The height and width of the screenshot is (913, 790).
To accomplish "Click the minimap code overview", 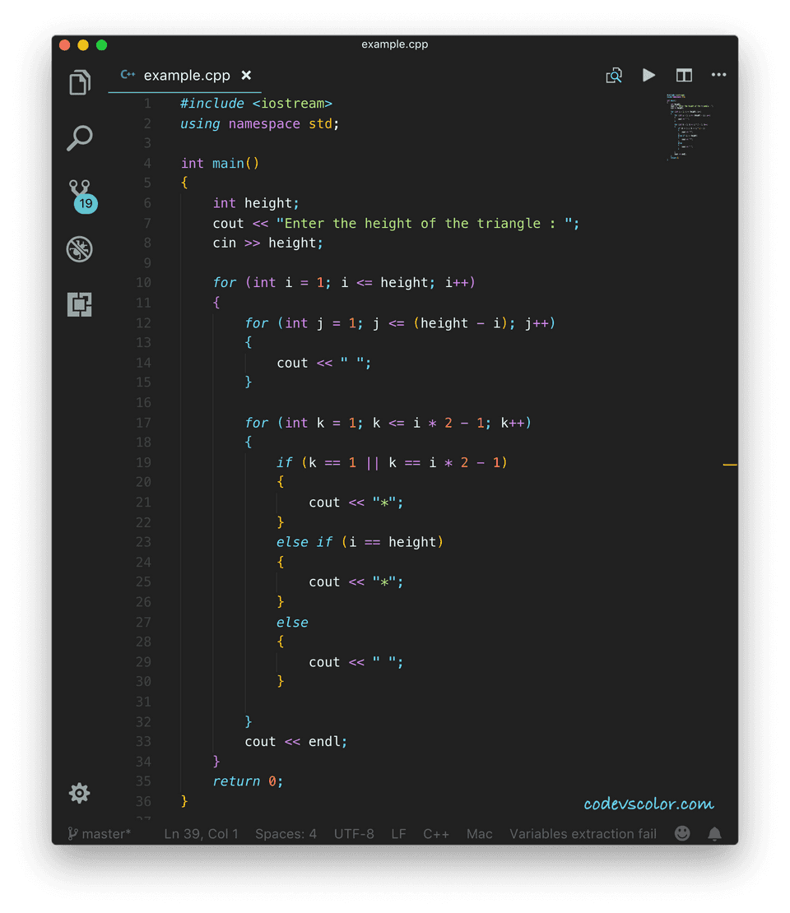I will [690, 127].
